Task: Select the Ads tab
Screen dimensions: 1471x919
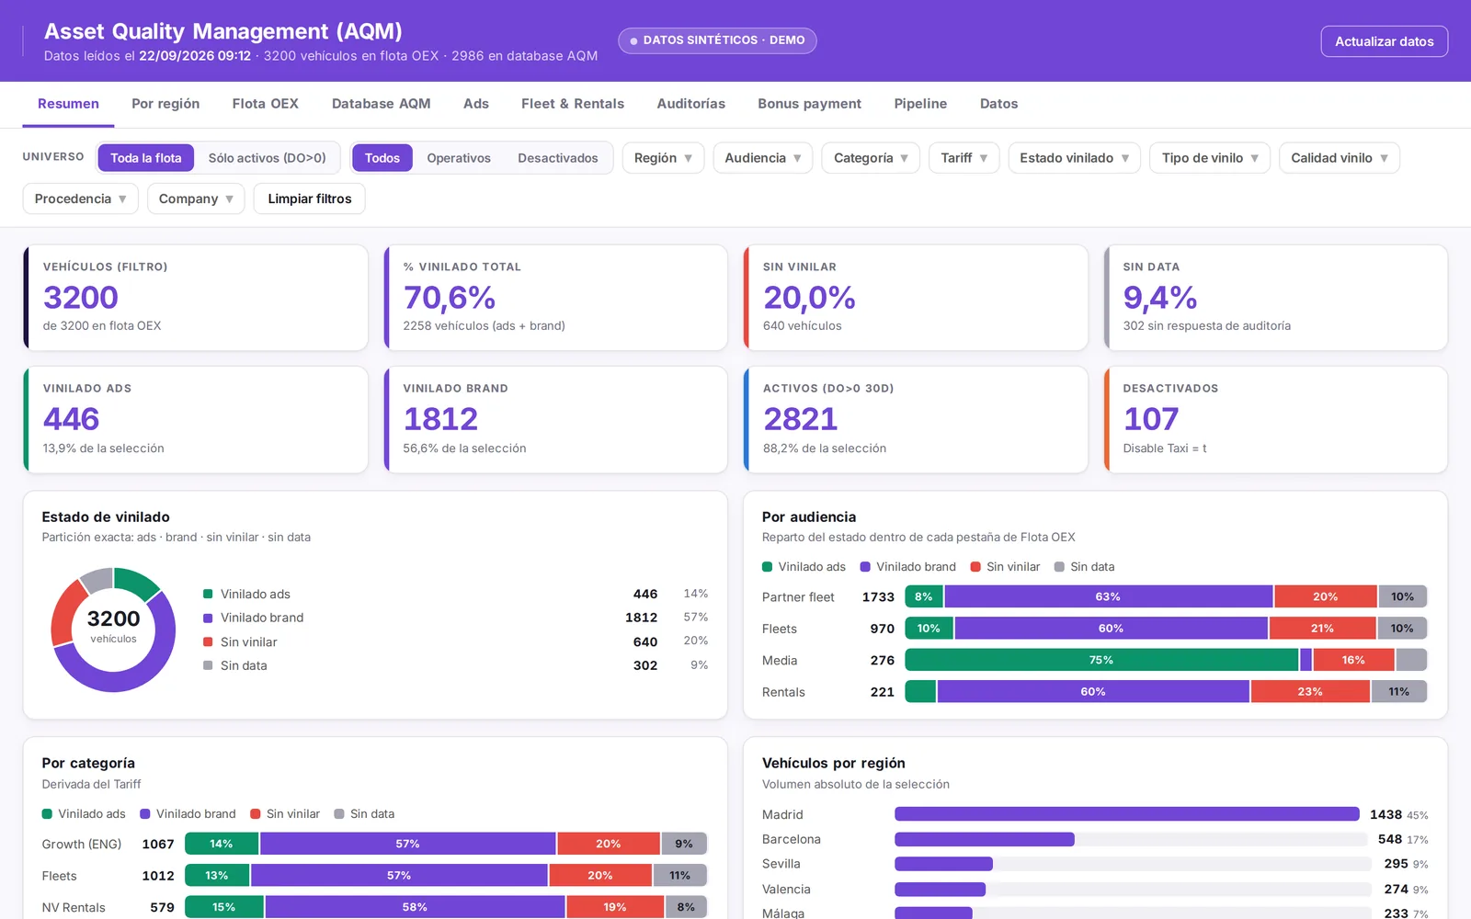Action: click(475, 104)
